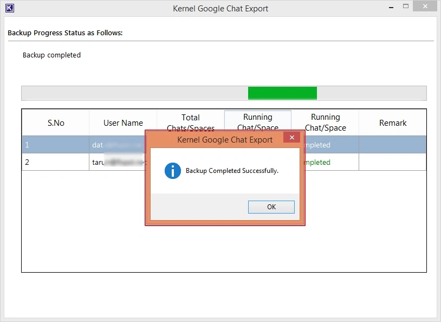Select row number 2 cell

click(x=56, y=162)
